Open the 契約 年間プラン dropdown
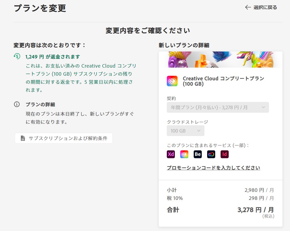This screenshot has width=290, height=231. pos(218,107)
